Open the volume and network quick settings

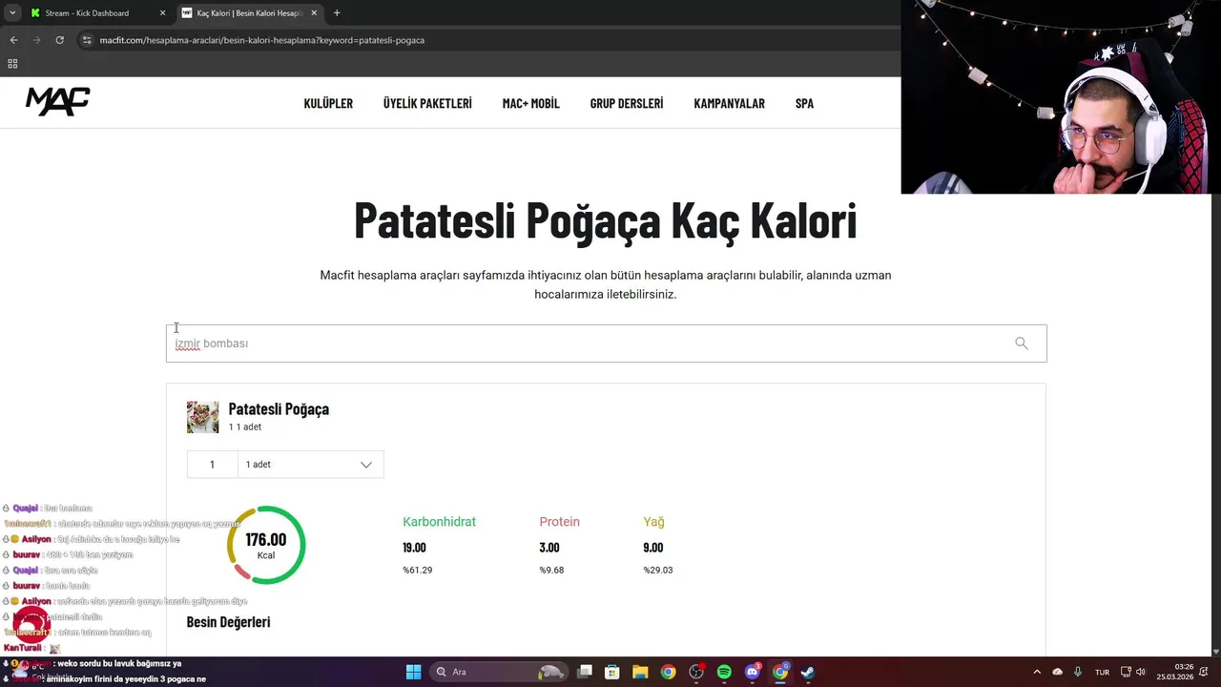pyautogui.click(x=1133, y=672)
